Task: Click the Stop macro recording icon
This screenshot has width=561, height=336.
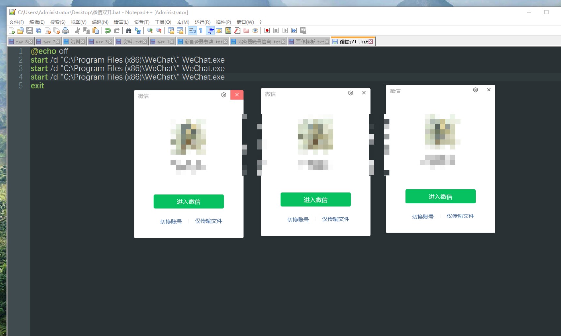Action: [x=276, y=31]
